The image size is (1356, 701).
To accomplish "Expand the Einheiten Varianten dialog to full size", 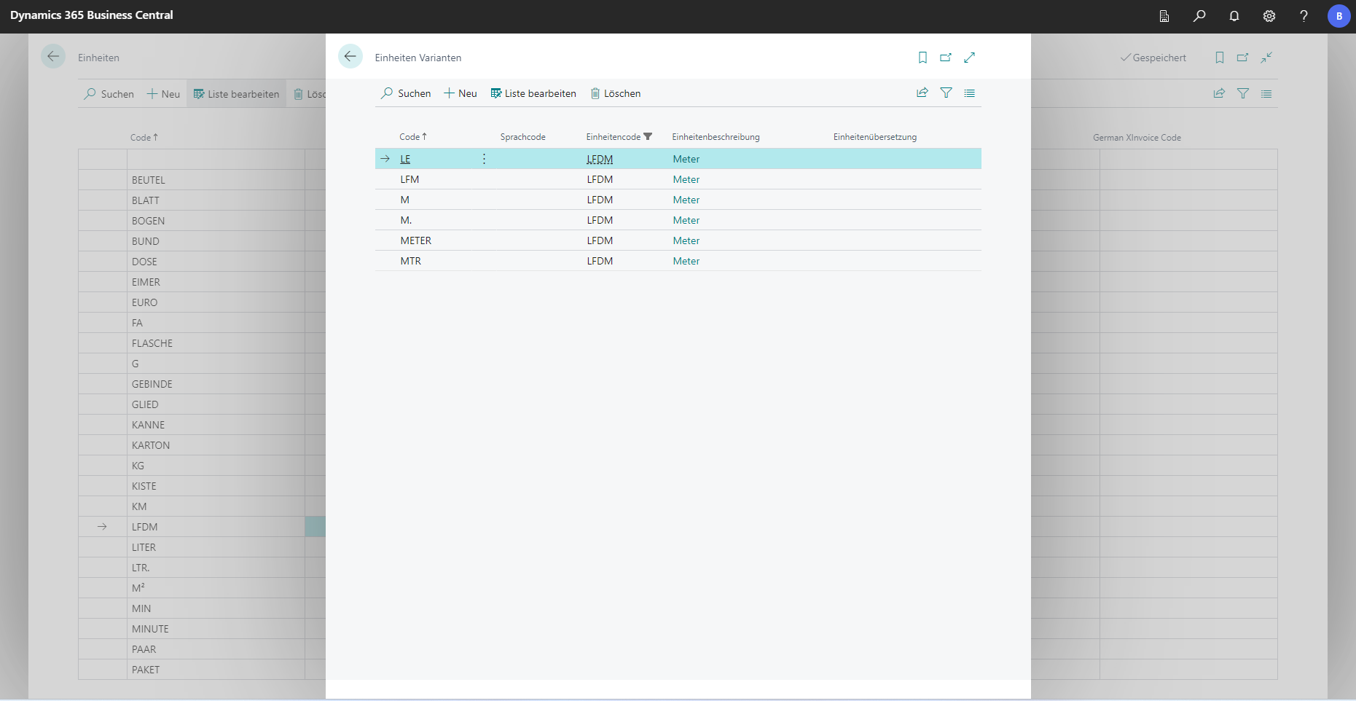I will 969,58.
